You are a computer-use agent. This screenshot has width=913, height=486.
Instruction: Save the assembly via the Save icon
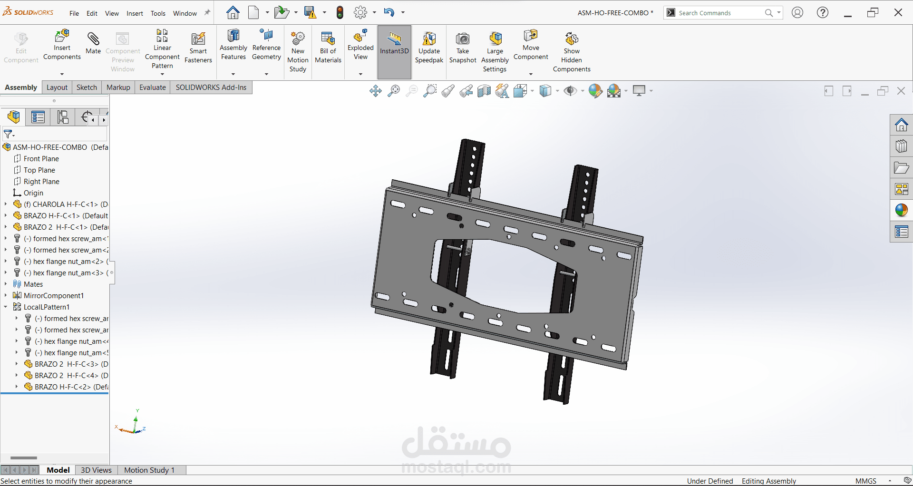[310, 12]
